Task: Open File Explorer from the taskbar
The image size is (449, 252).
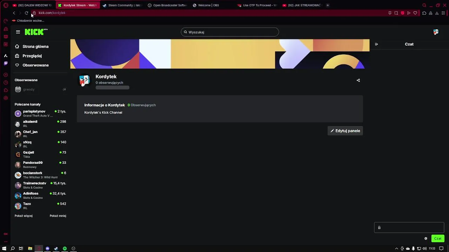Action: (x=30, y=248)
